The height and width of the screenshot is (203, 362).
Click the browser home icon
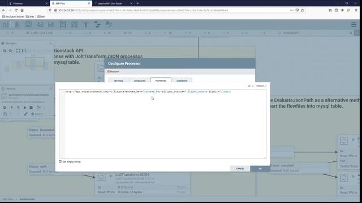point(22,10)
